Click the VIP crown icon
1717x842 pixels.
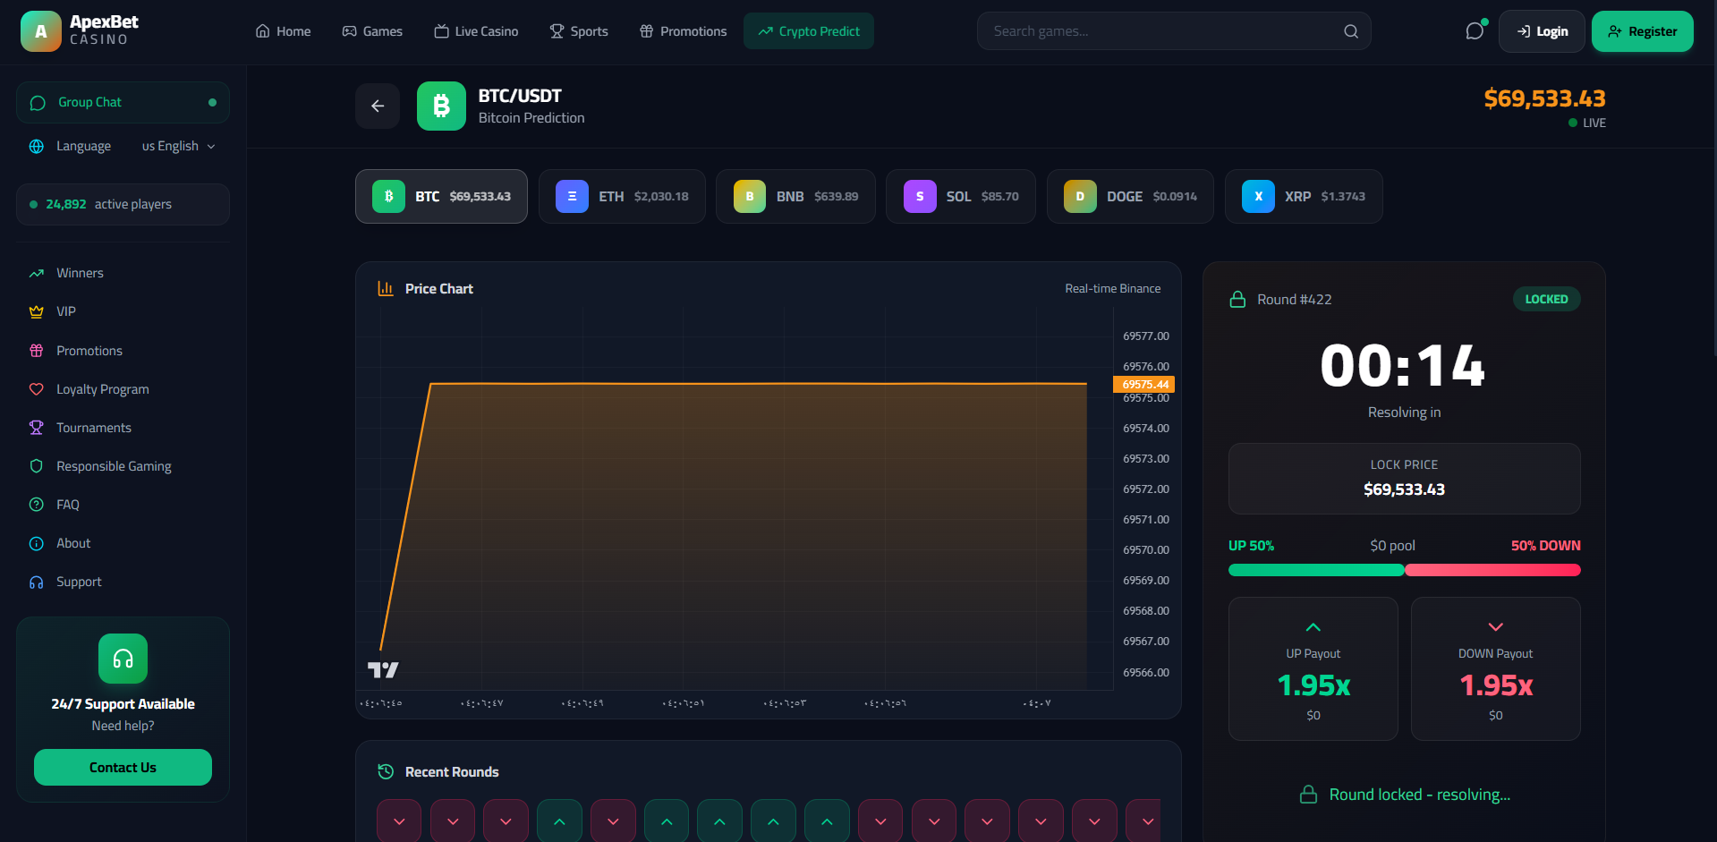pyautogui.click(x=37, y=311)
